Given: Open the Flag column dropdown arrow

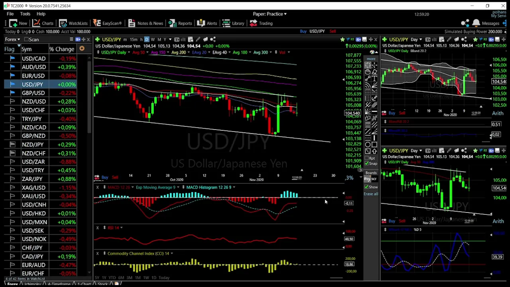Looking at the screenshot, I should tap(18, 47).
